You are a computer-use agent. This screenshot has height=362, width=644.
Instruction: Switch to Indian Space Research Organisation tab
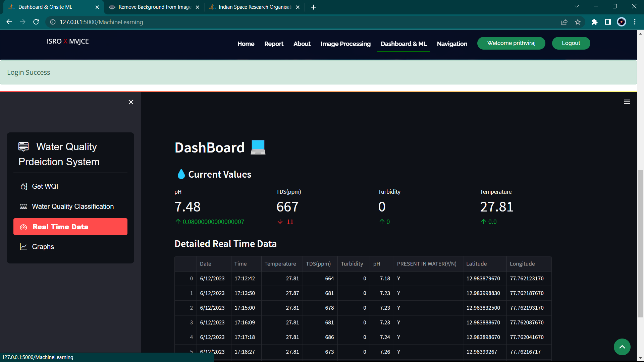(x=254, y=7)
